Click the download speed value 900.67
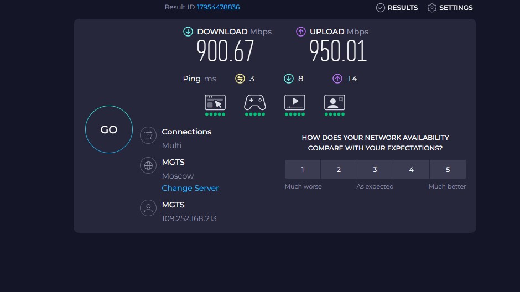520x292 pixels. [225, 51]
